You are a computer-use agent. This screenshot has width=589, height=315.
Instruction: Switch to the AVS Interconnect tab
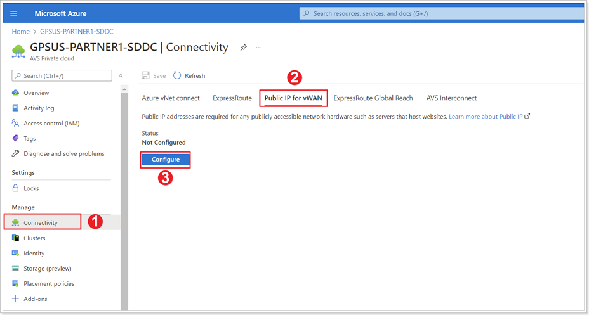pyautogui.click(x=451, y=98)
